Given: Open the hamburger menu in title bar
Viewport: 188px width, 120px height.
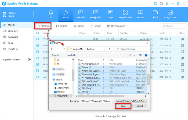Looking at the screenshot, I should 167,3.
